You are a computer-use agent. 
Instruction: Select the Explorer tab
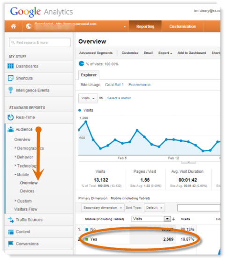tap(89, 75)
